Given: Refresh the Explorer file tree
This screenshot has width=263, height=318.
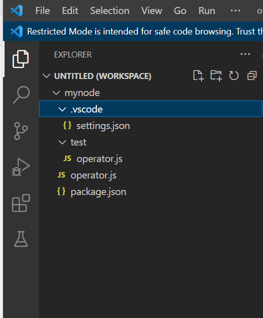Looking at the screenshot, I should click(234, 76).
